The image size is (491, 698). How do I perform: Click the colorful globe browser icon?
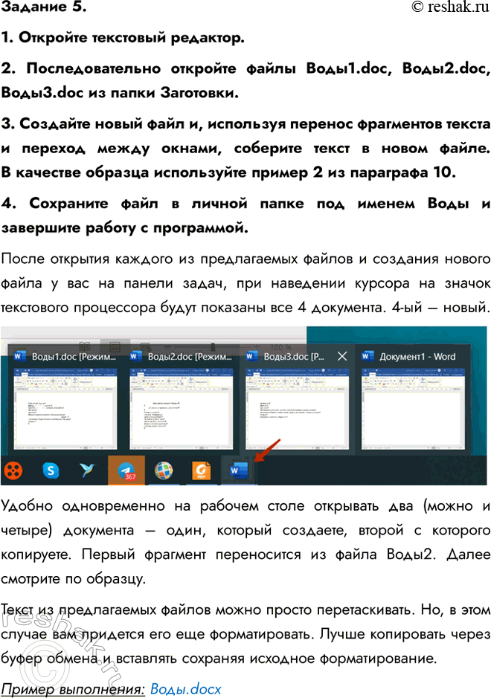click(163, 470)
